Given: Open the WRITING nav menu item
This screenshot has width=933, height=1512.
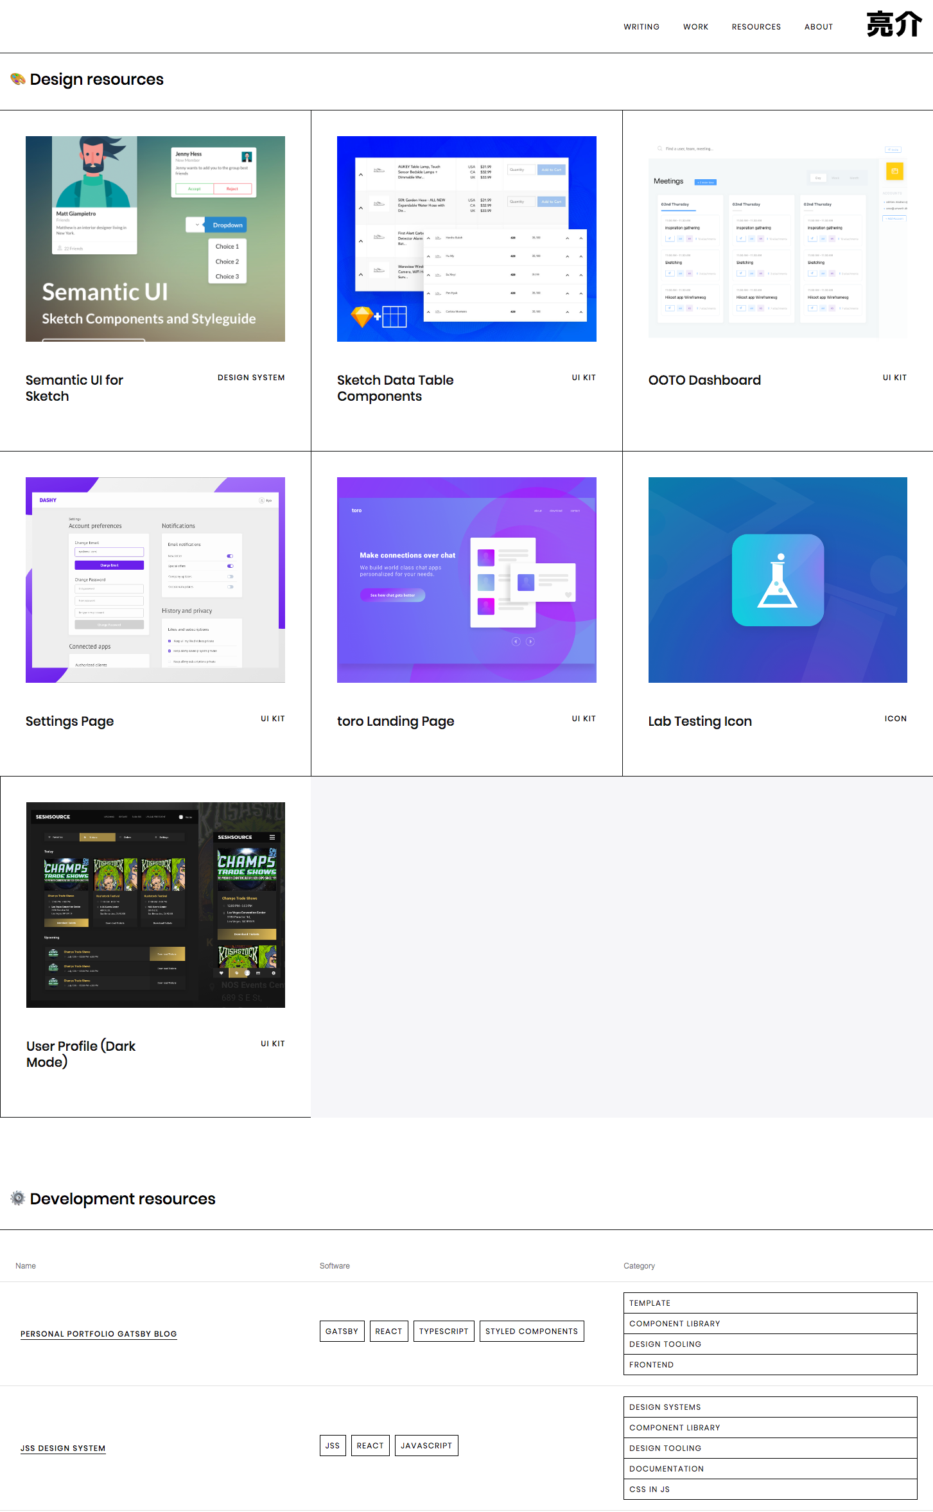Looking at the screenshot, I should click(641, 27).
